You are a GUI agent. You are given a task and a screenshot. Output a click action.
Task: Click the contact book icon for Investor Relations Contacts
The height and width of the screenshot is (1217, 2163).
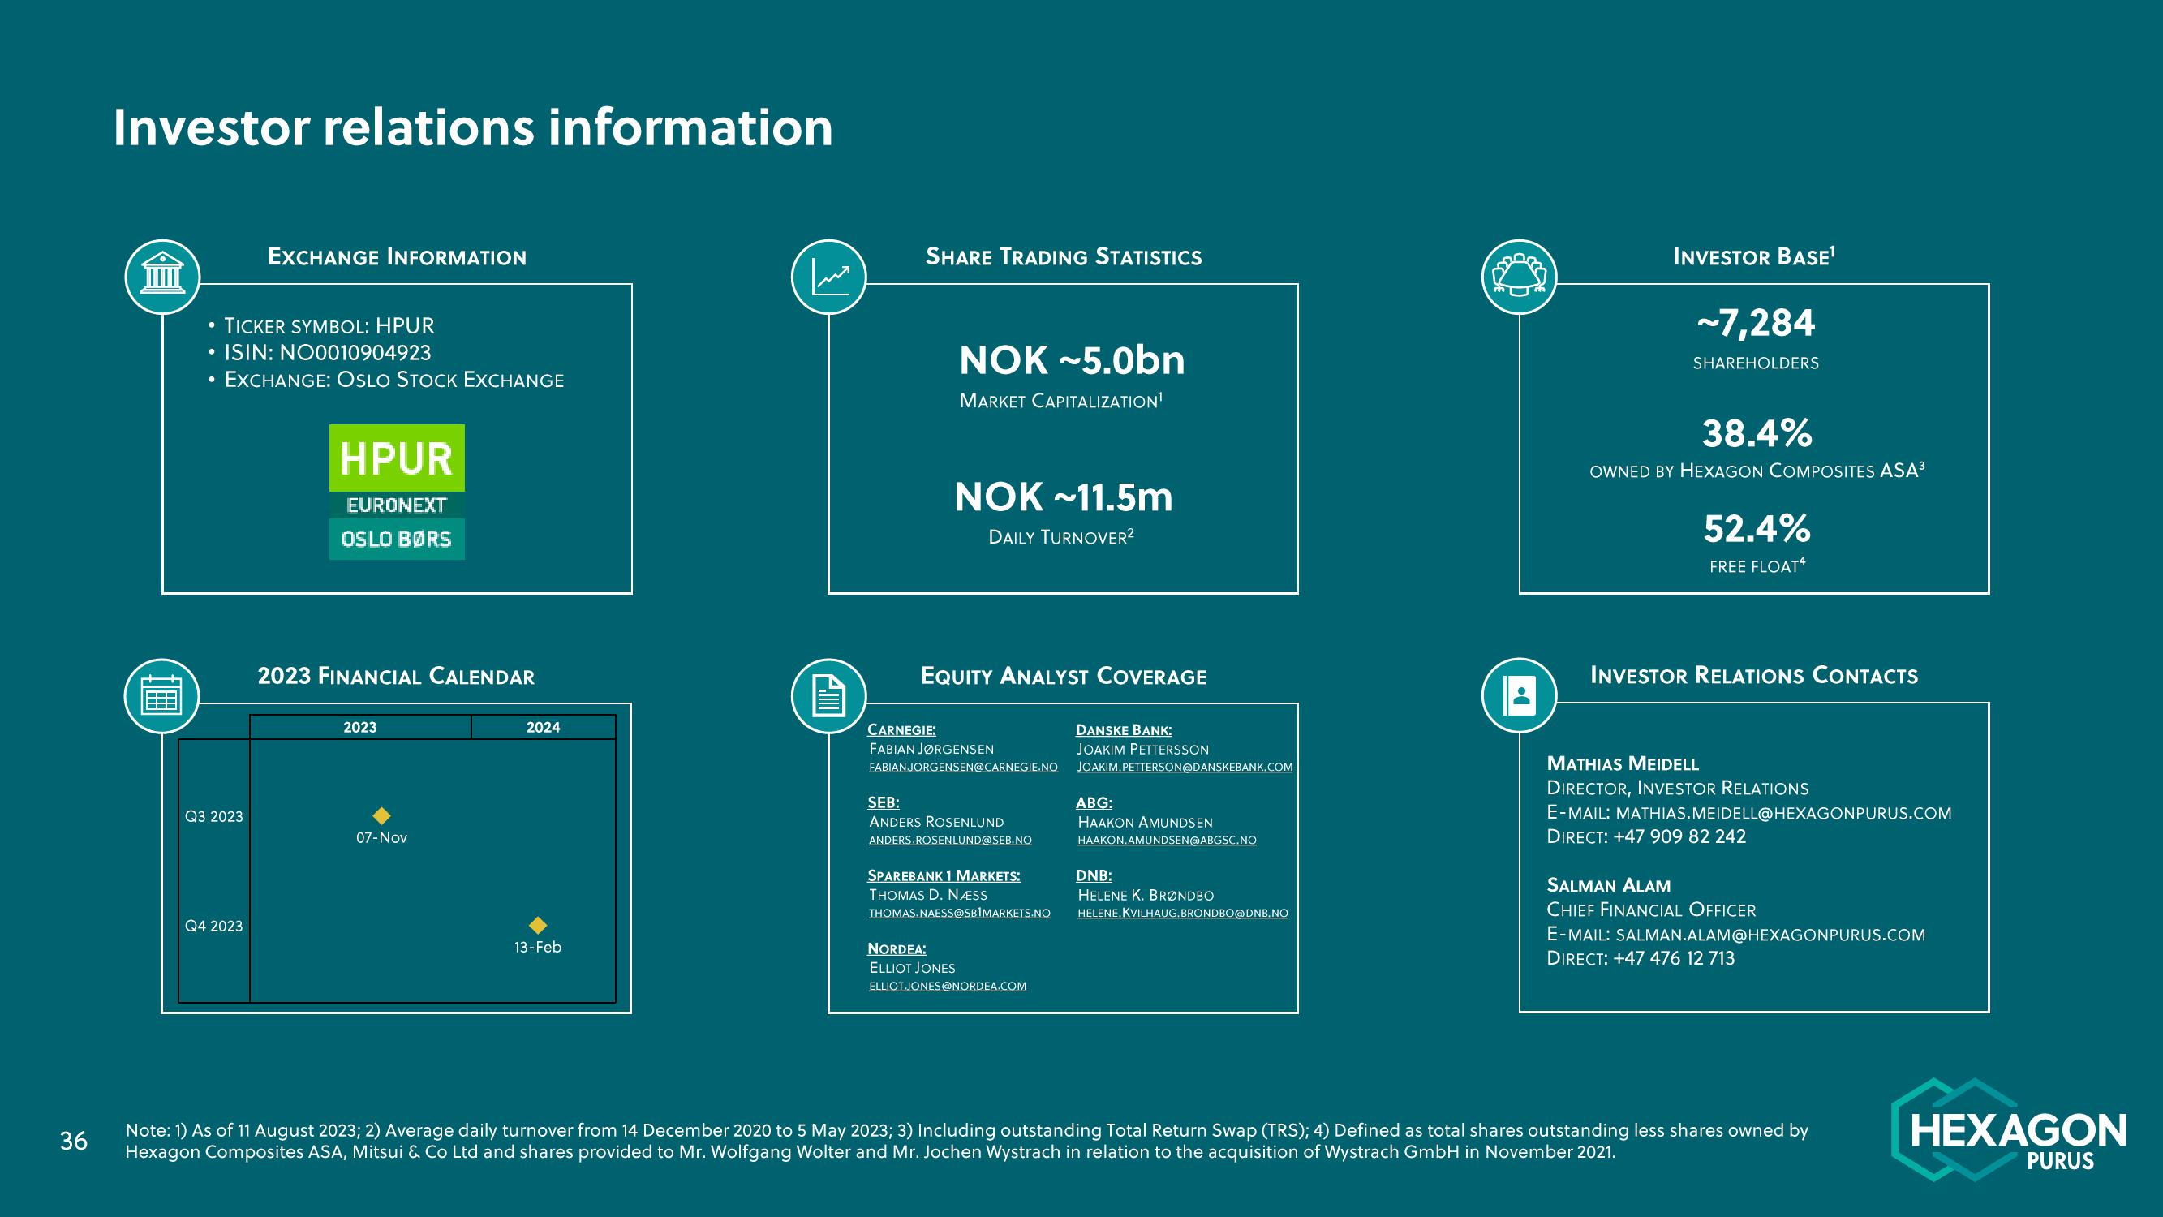tap(1519, 695)
